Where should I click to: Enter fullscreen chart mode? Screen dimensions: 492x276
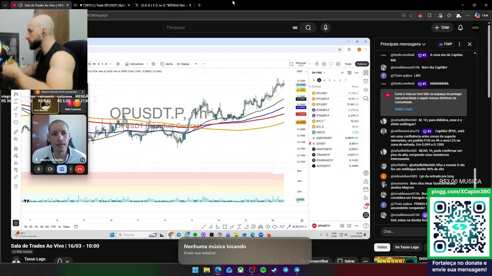point(331,64)
